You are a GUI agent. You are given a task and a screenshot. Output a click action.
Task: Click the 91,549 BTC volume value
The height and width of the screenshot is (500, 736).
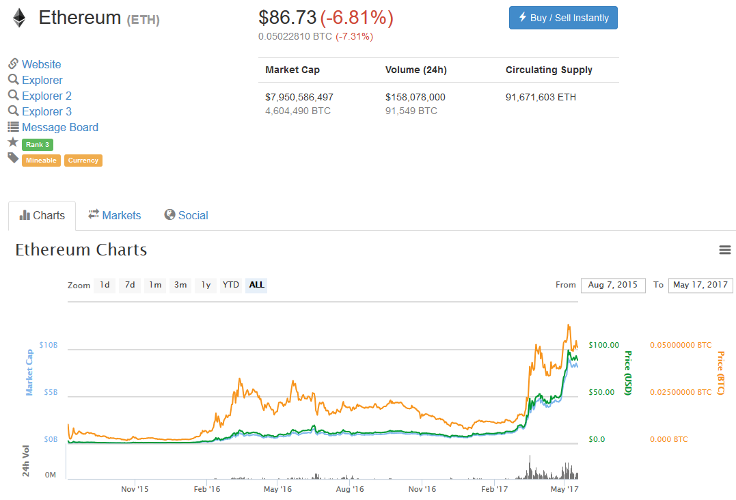pos(411,111)
